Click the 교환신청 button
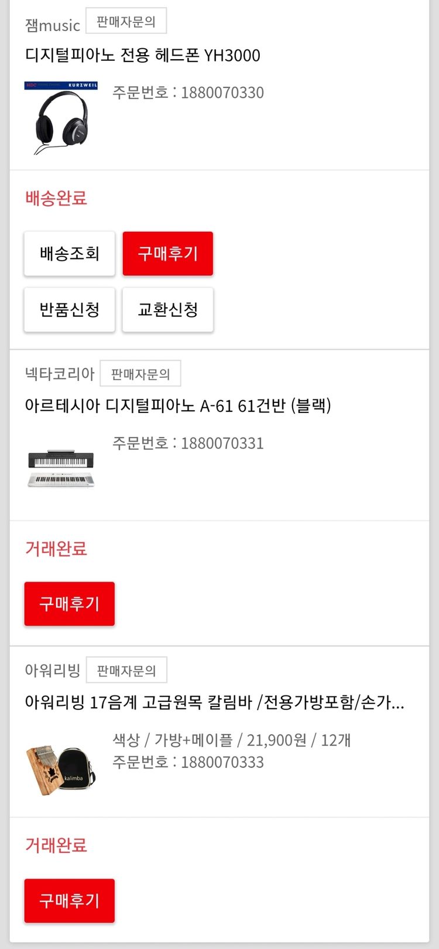439x949 pixels. click(x=167, y=310)
